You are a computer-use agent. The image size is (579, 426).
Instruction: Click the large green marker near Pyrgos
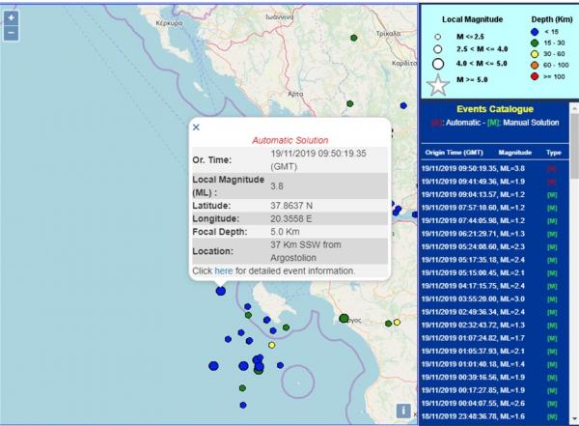[344, 318]
